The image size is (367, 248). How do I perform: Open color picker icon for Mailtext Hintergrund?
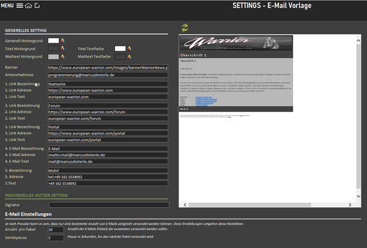coord(62,56)
